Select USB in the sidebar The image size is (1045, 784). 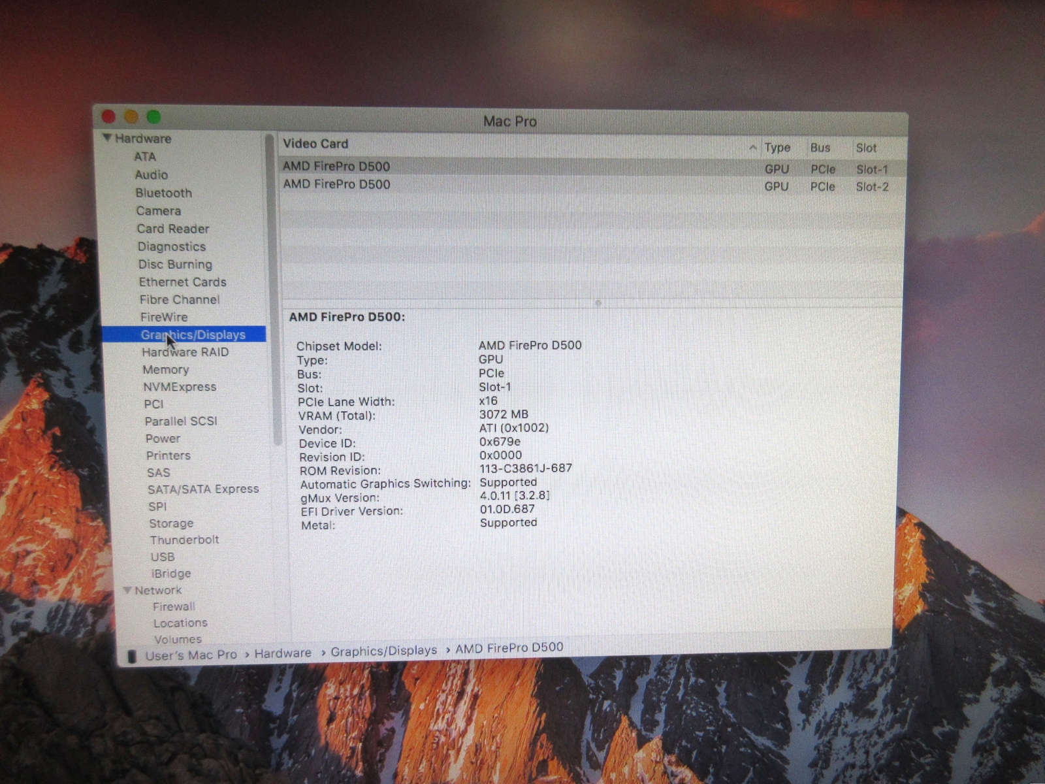click(x=163, y=557)
